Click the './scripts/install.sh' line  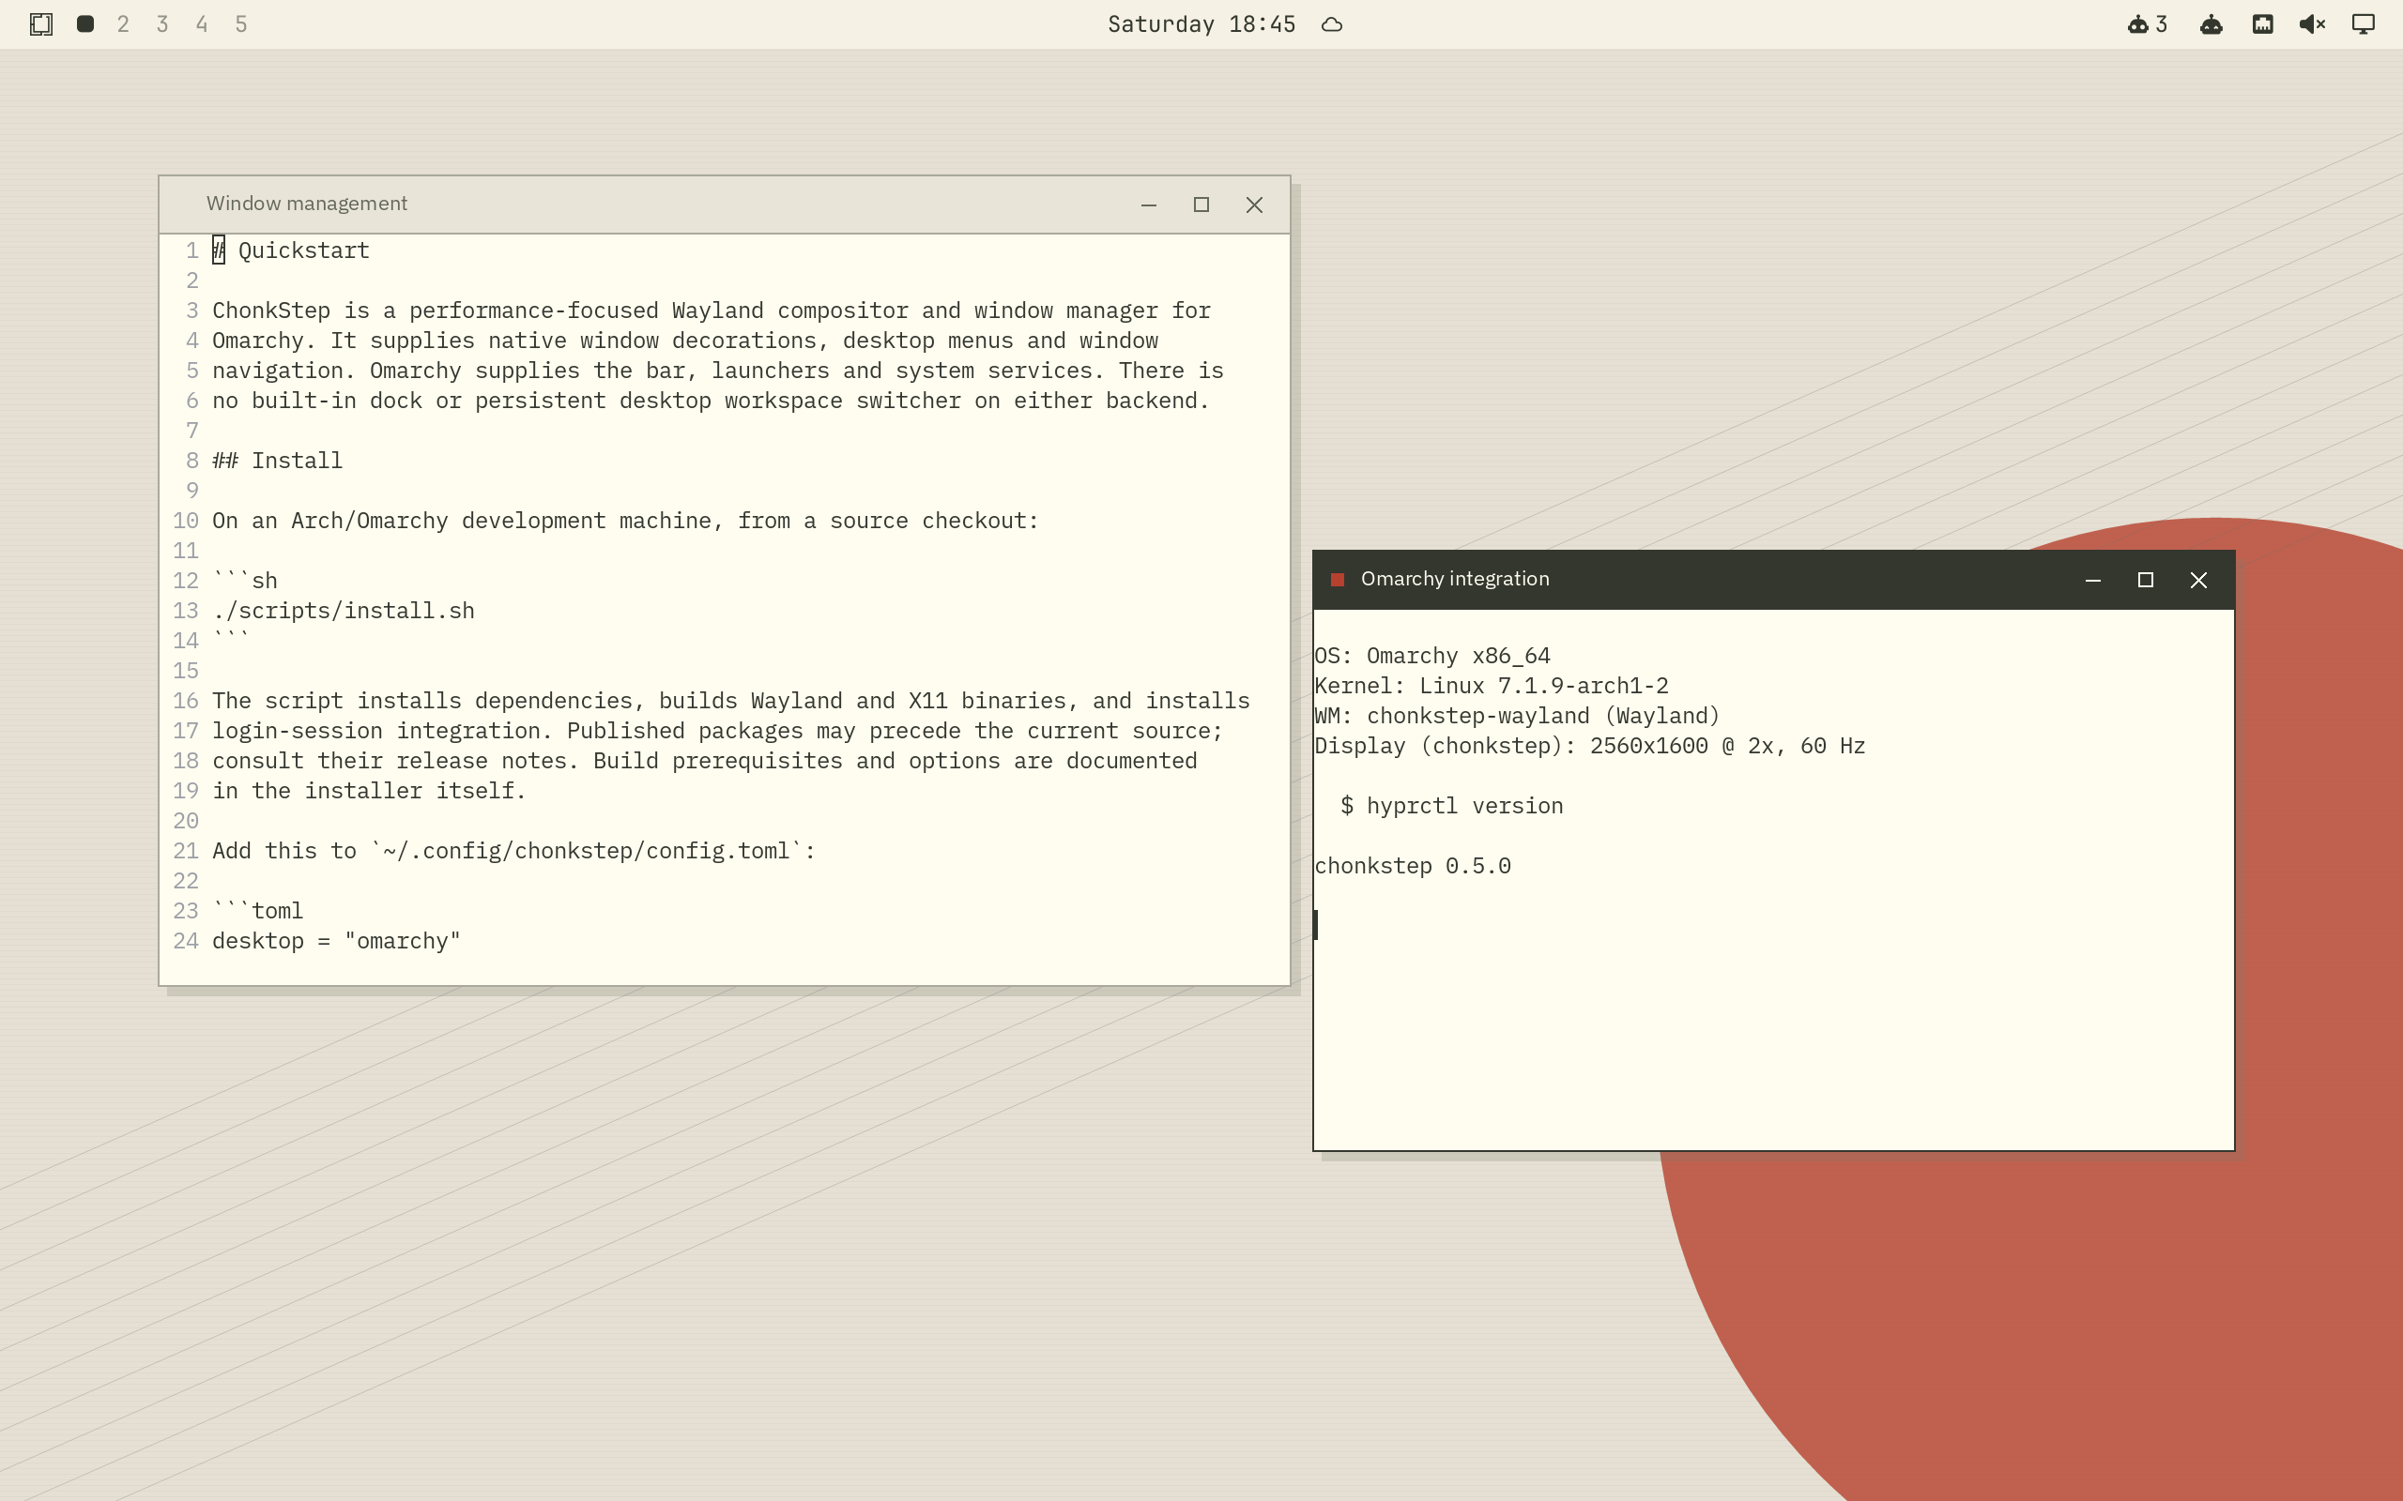344,611
